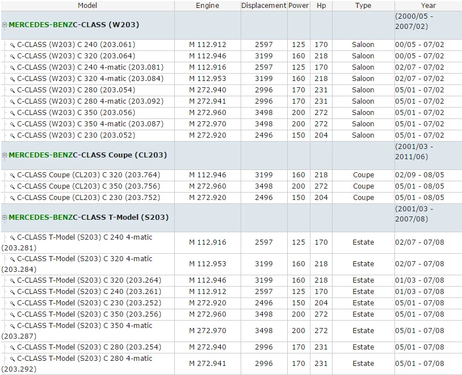Open MERCEDES-BENZ C-CLASS (W203) heading
Image resolution: width=462 pixels, height=375 pixels.
(x=74, y=25)
